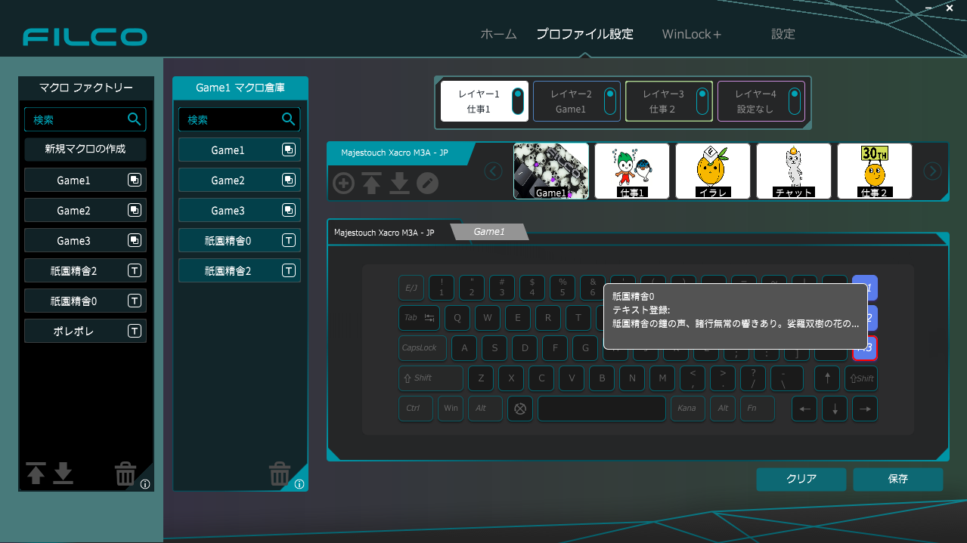Turn on the レイヤー4 設定なし switch

[795, 100]
